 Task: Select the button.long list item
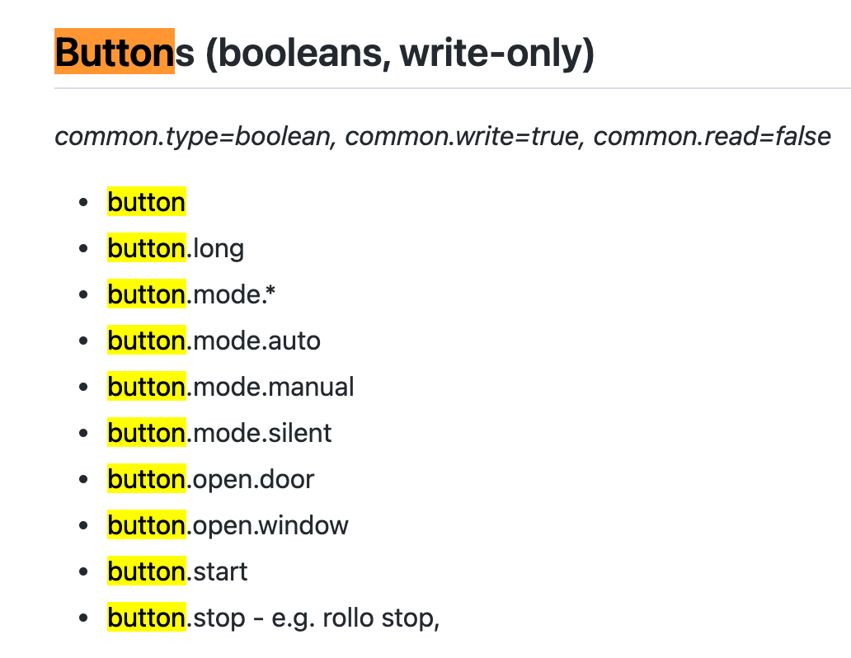tap(176, 248)
